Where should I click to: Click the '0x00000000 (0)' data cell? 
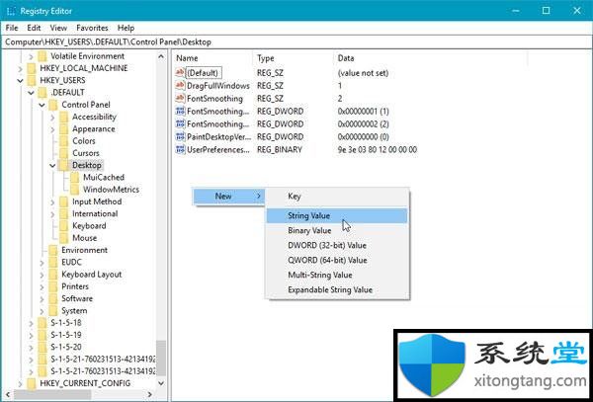(x=363, y=136)
